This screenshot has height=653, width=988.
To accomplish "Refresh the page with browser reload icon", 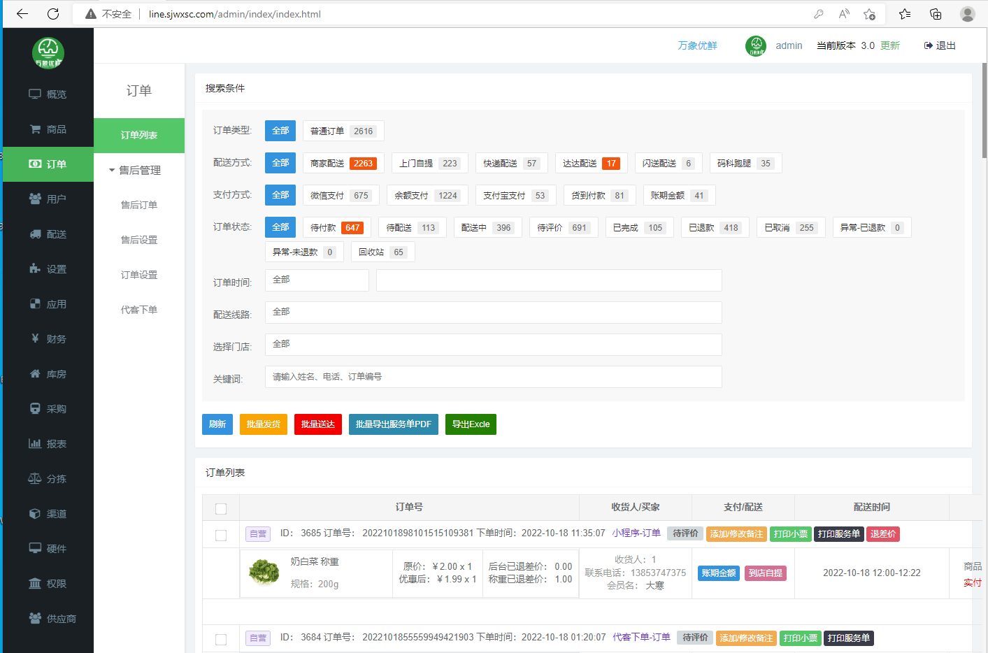I will point(53,14).
